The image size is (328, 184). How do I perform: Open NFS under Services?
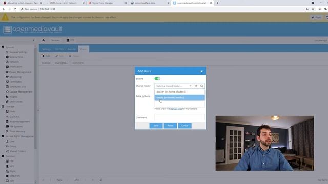point(11,166)
